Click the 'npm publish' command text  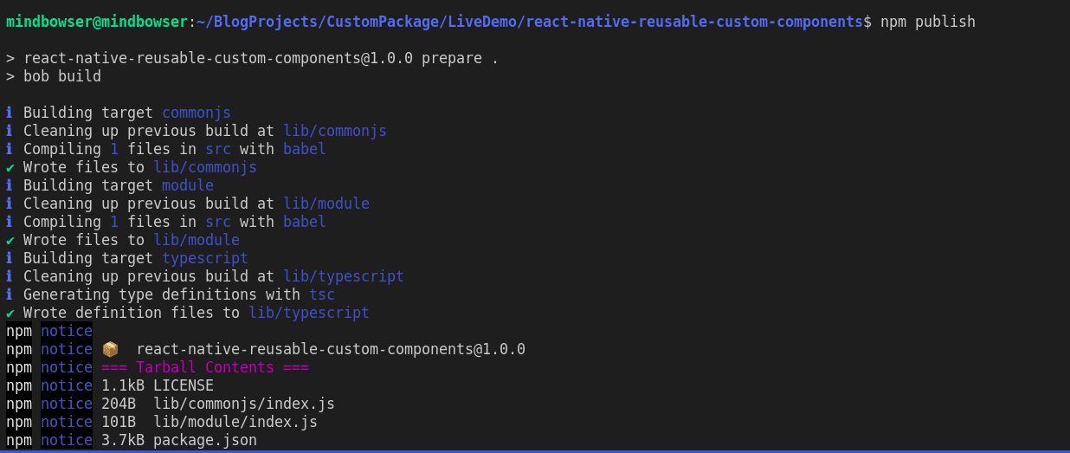tap(927, 22)
